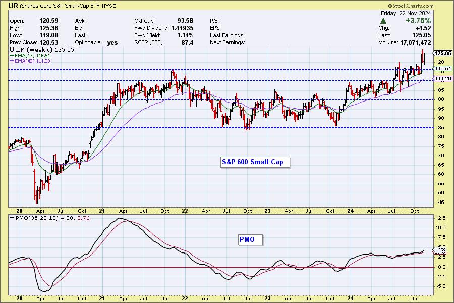Click the Mkt Cap value 93.5B
Screen dimensions: 454x303
click(x=185, y=21)
